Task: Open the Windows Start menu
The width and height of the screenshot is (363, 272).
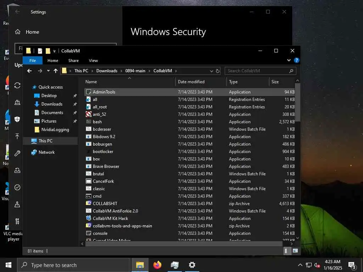Action: (x=9, y=265)
